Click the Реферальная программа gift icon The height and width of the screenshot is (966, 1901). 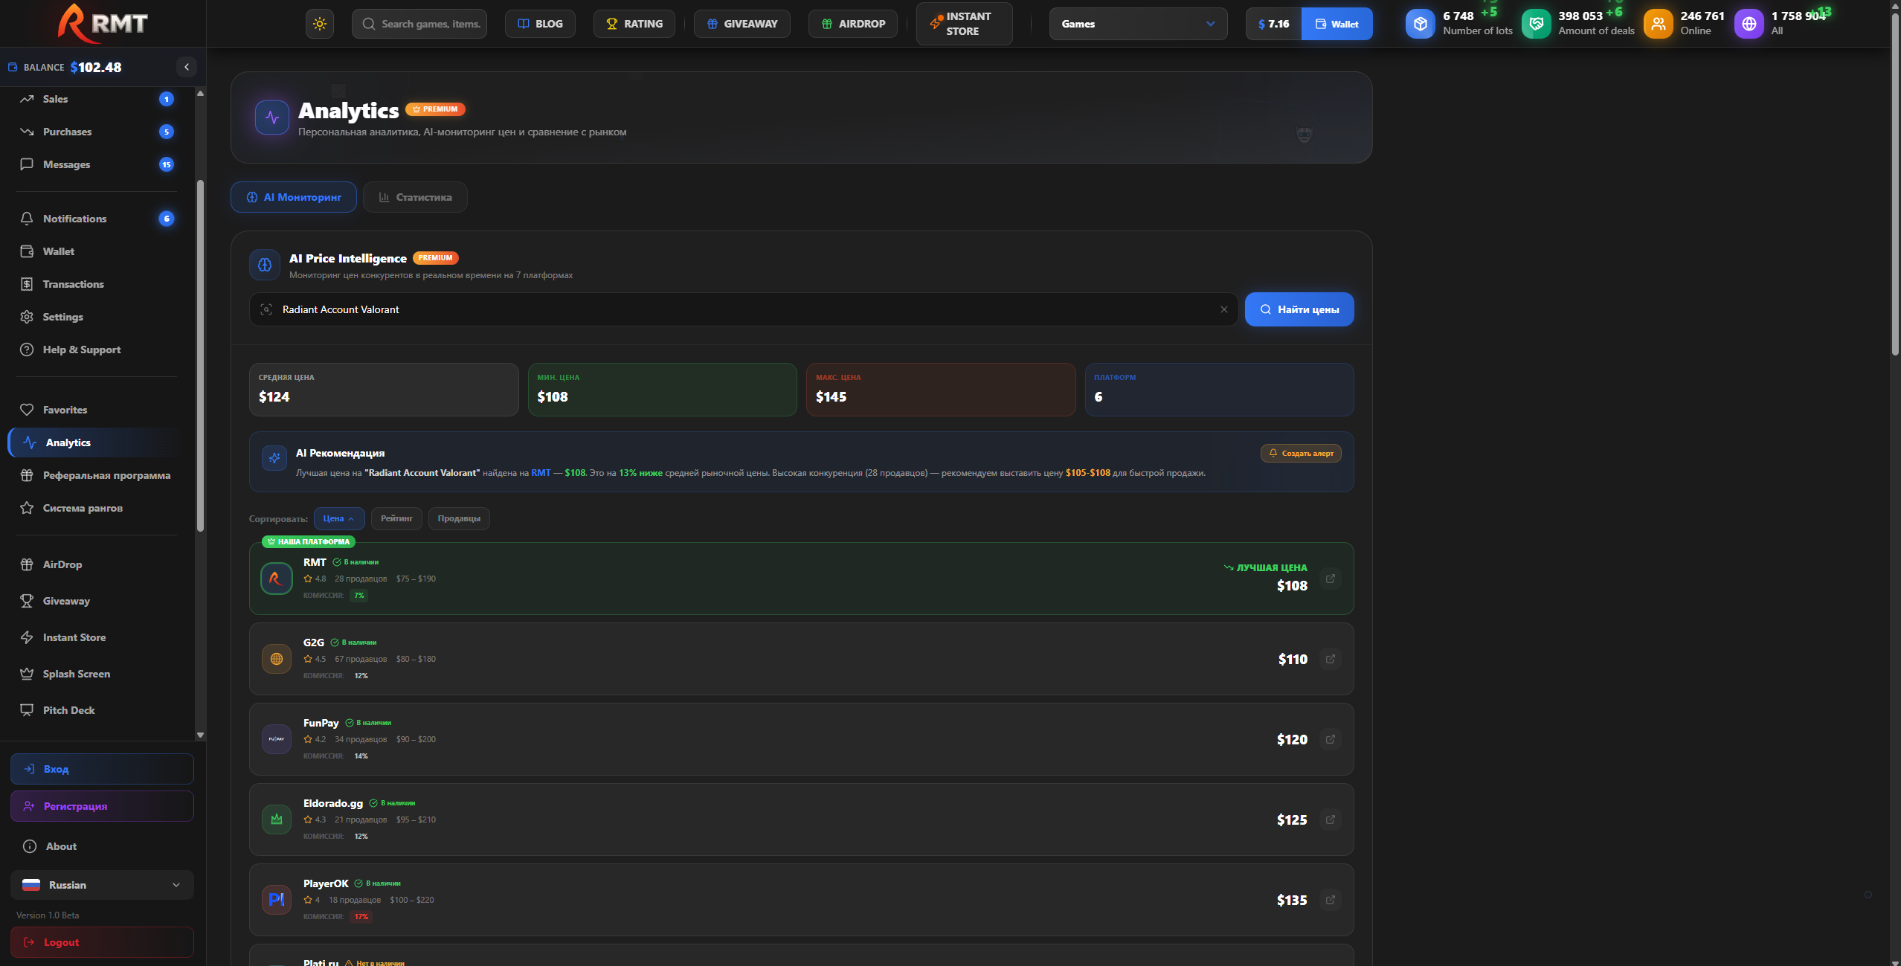[x=27, y=475]
